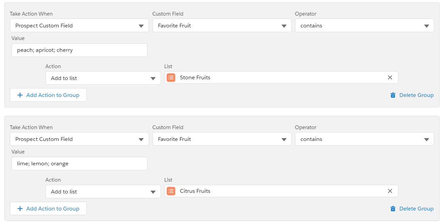Open first Take Action When dropdown

[x=79, y=26]
